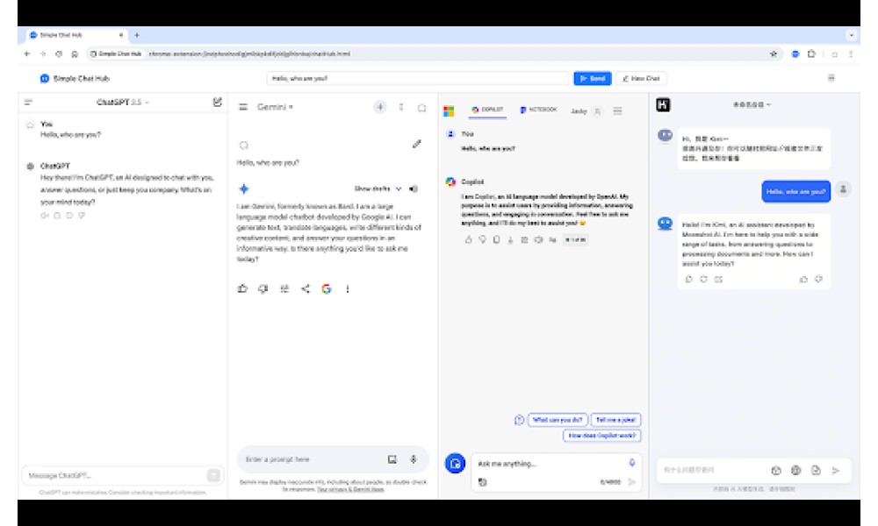
Task: Open the Copilot hamburger menu
Action: pyautogui.click(x=617, y=110)
